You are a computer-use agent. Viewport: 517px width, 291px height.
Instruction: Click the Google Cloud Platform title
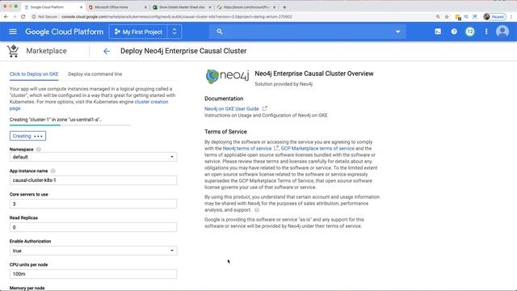[65, 32]
